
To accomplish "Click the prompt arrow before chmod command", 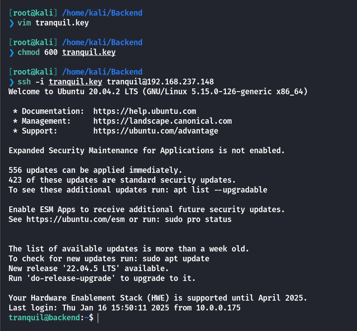I will tap(12, 52).
